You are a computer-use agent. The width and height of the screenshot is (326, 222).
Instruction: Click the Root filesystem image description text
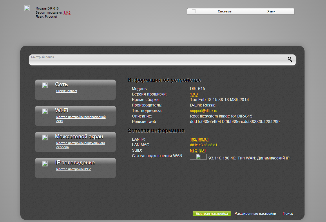pyautogui.click(x=221, y=116)
